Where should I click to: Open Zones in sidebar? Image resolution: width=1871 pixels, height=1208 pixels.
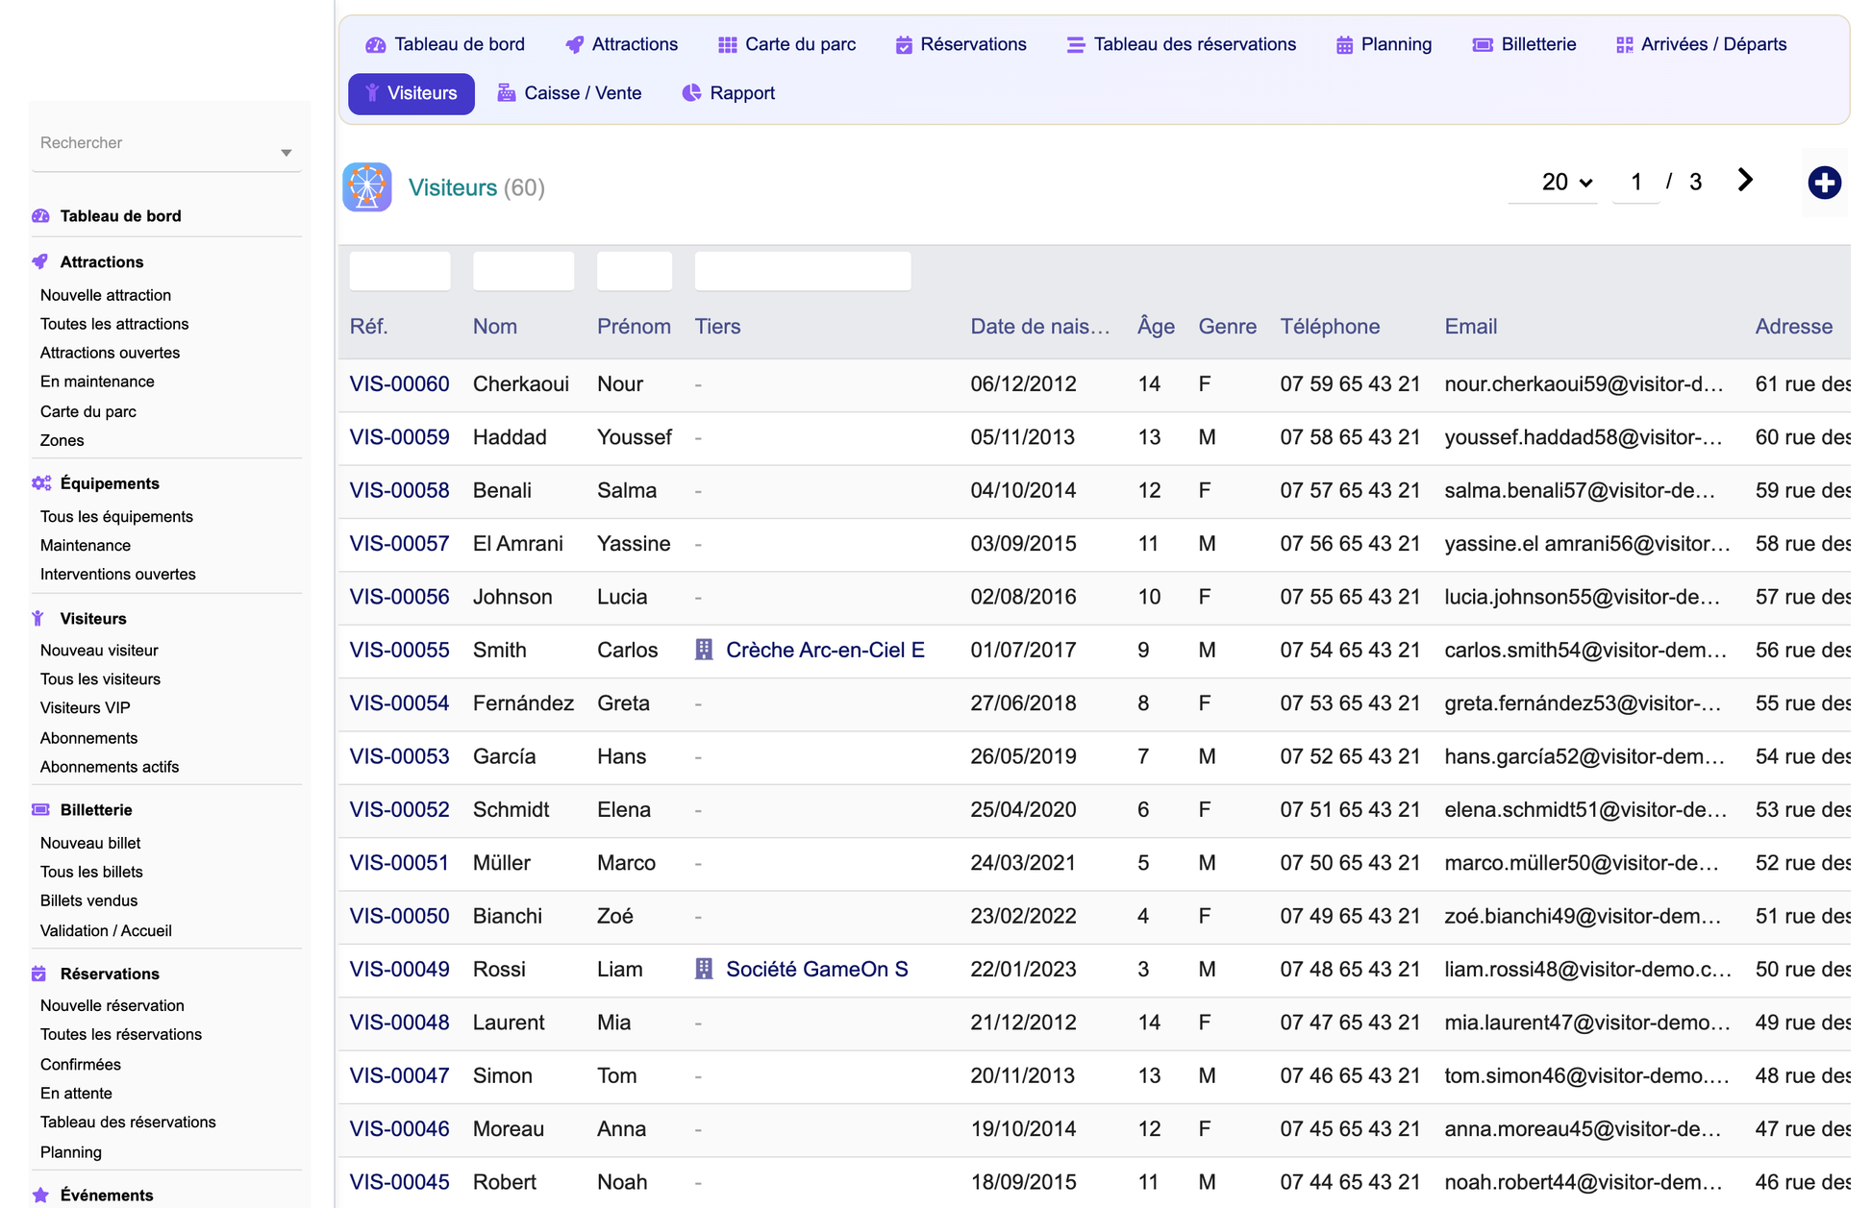pyautogui.click(x=62, y=440)
